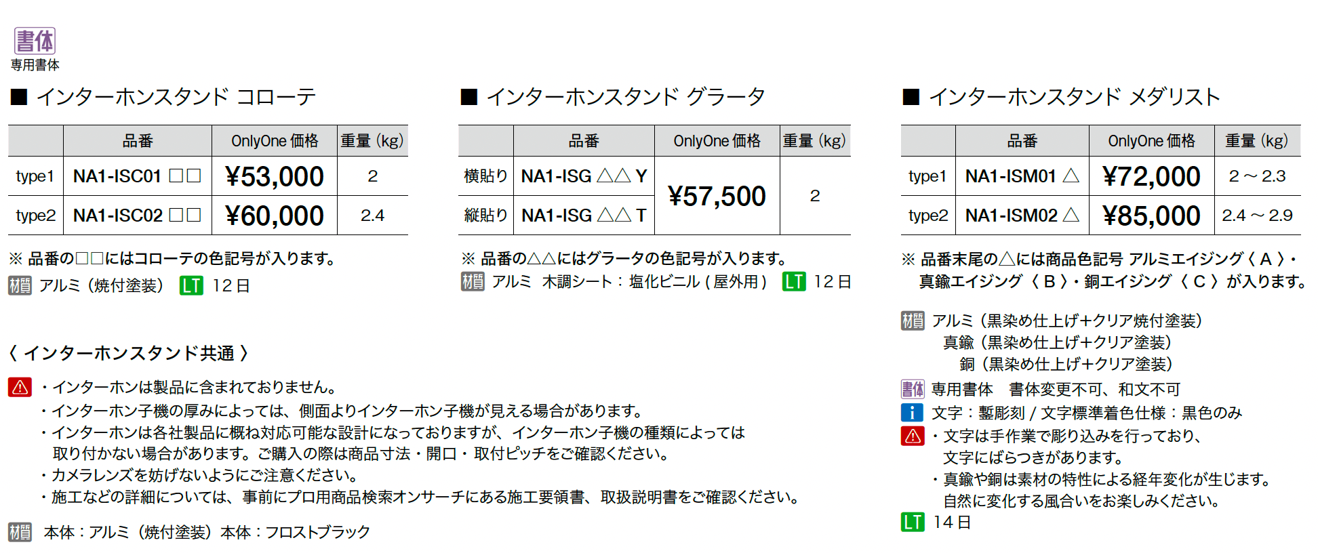Click the ¥57,500 price in グラータ table
1318x553 pixels.
pyautogui.click(x=717, y=196)
